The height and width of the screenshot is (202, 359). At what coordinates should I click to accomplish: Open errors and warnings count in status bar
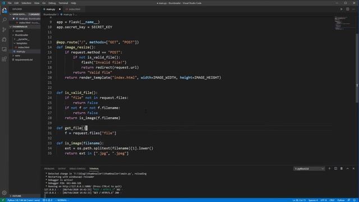coord(47,200)
